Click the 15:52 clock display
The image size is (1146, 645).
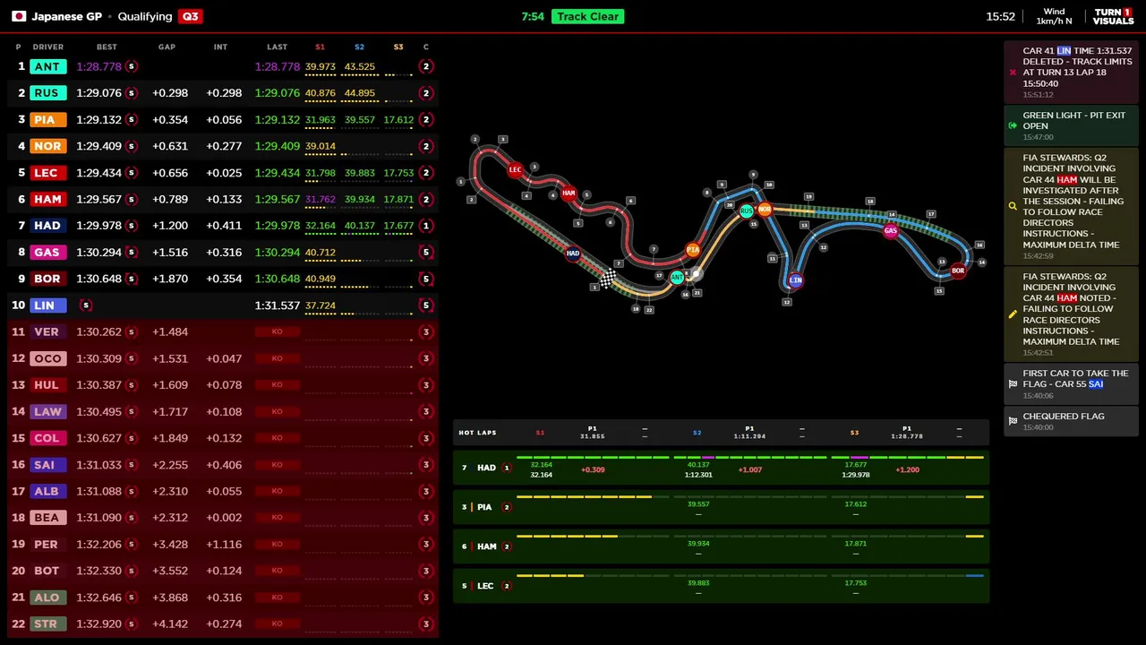pos(1000,16)
